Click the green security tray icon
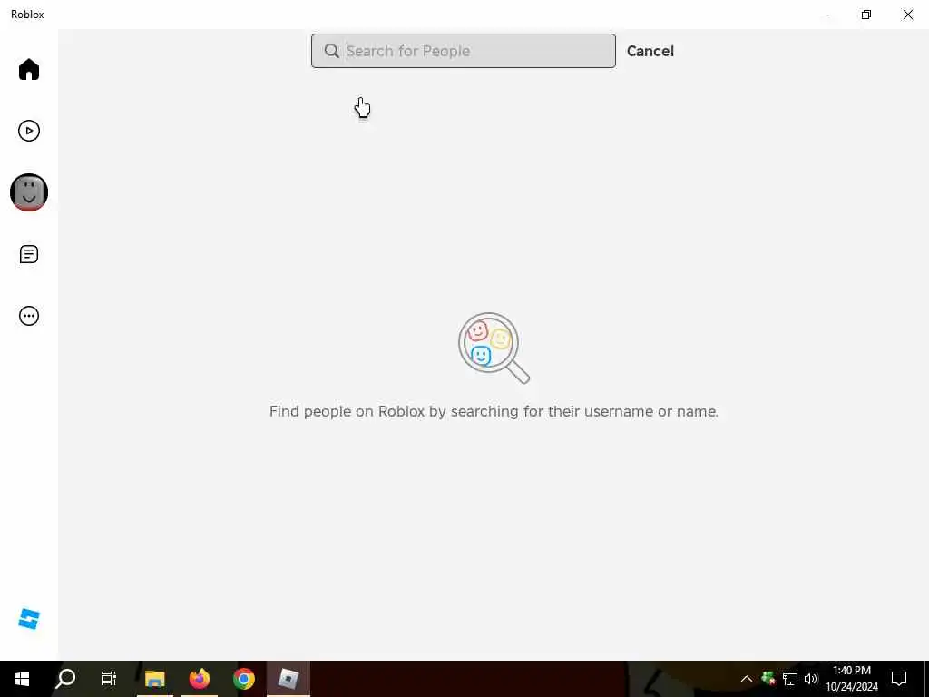Screen dimensions: 929x697 point(768,679)
